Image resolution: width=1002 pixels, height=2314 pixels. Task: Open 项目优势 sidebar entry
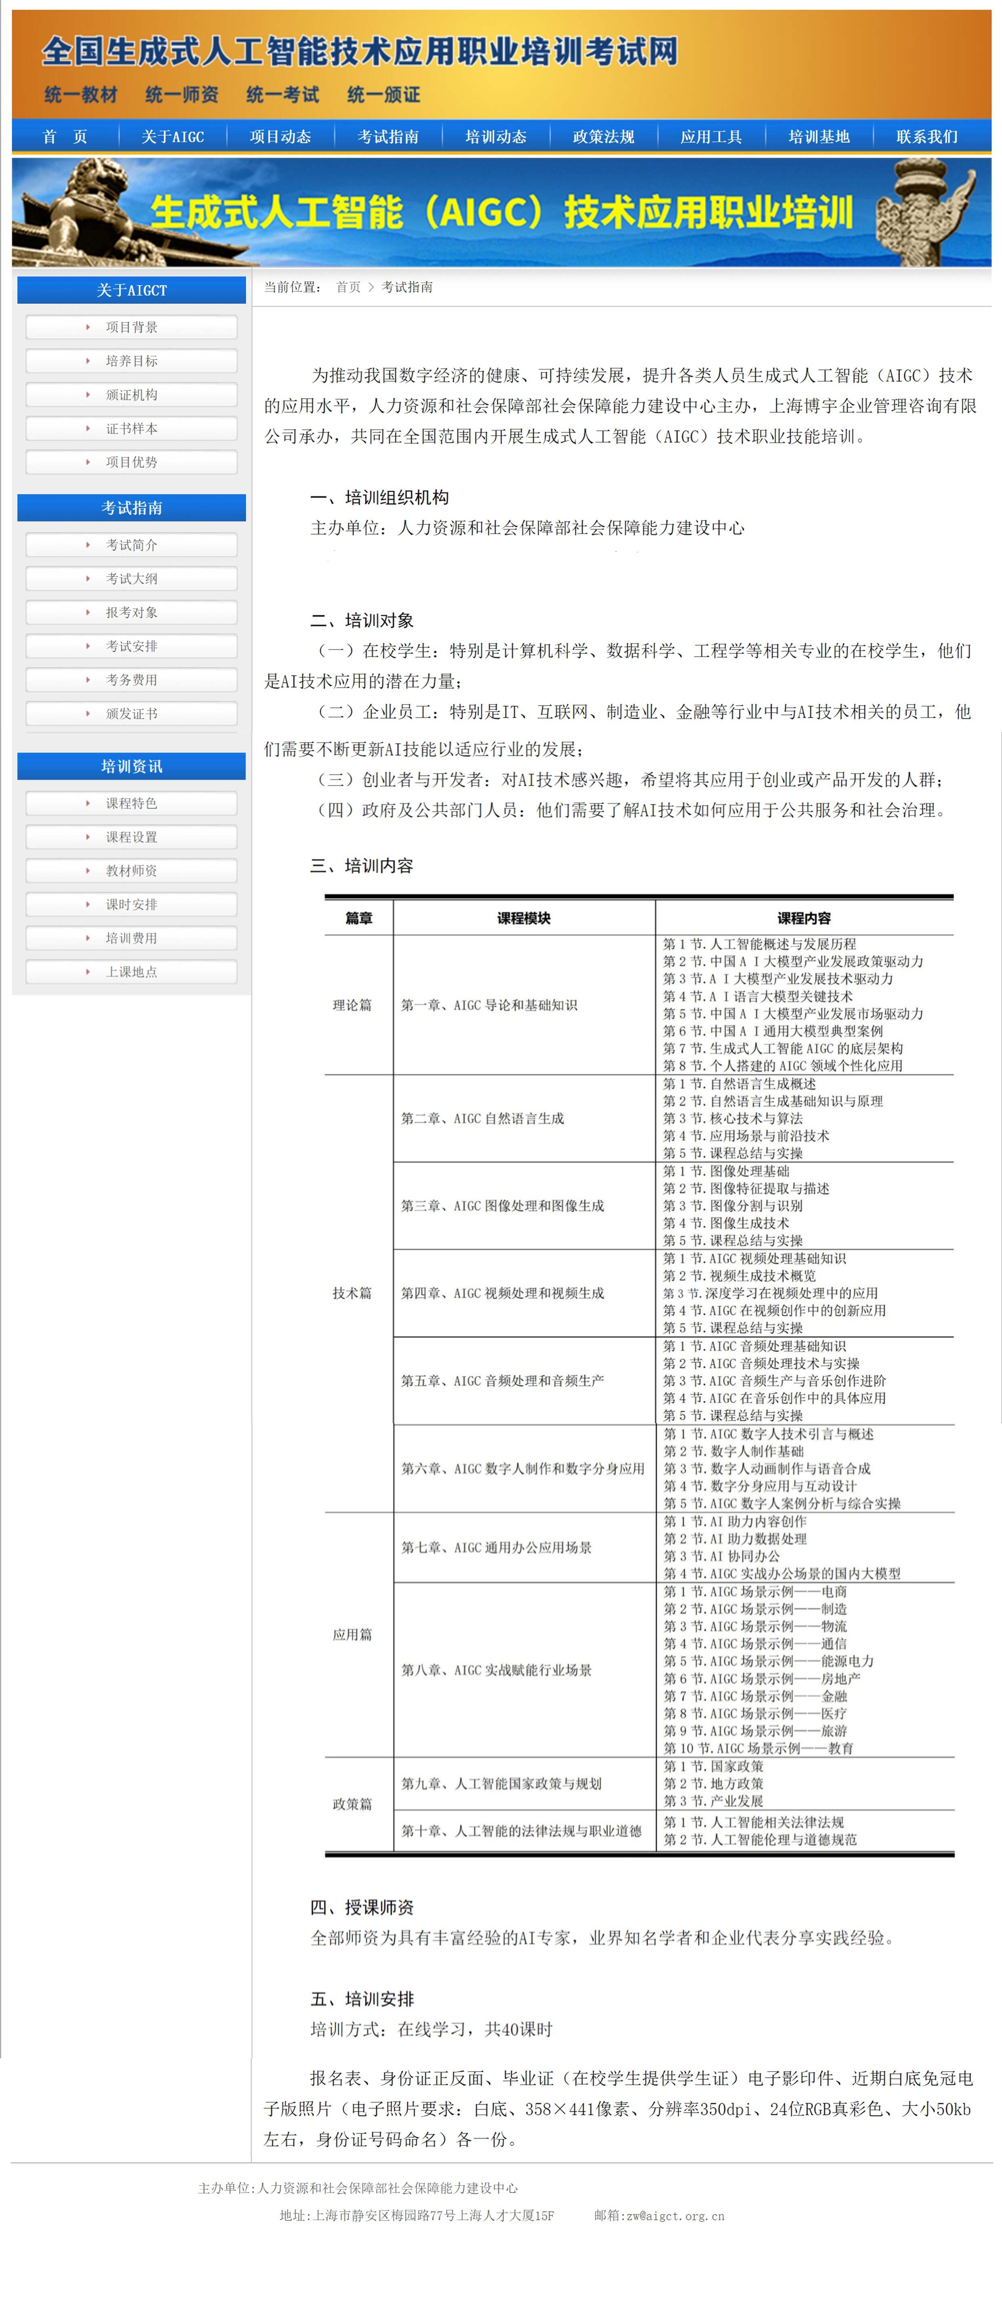pyautogui.click(x=131, y=462)
